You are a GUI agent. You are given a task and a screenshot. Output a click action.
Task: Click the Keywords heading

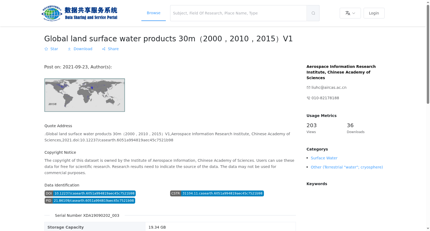click(317, 184)
